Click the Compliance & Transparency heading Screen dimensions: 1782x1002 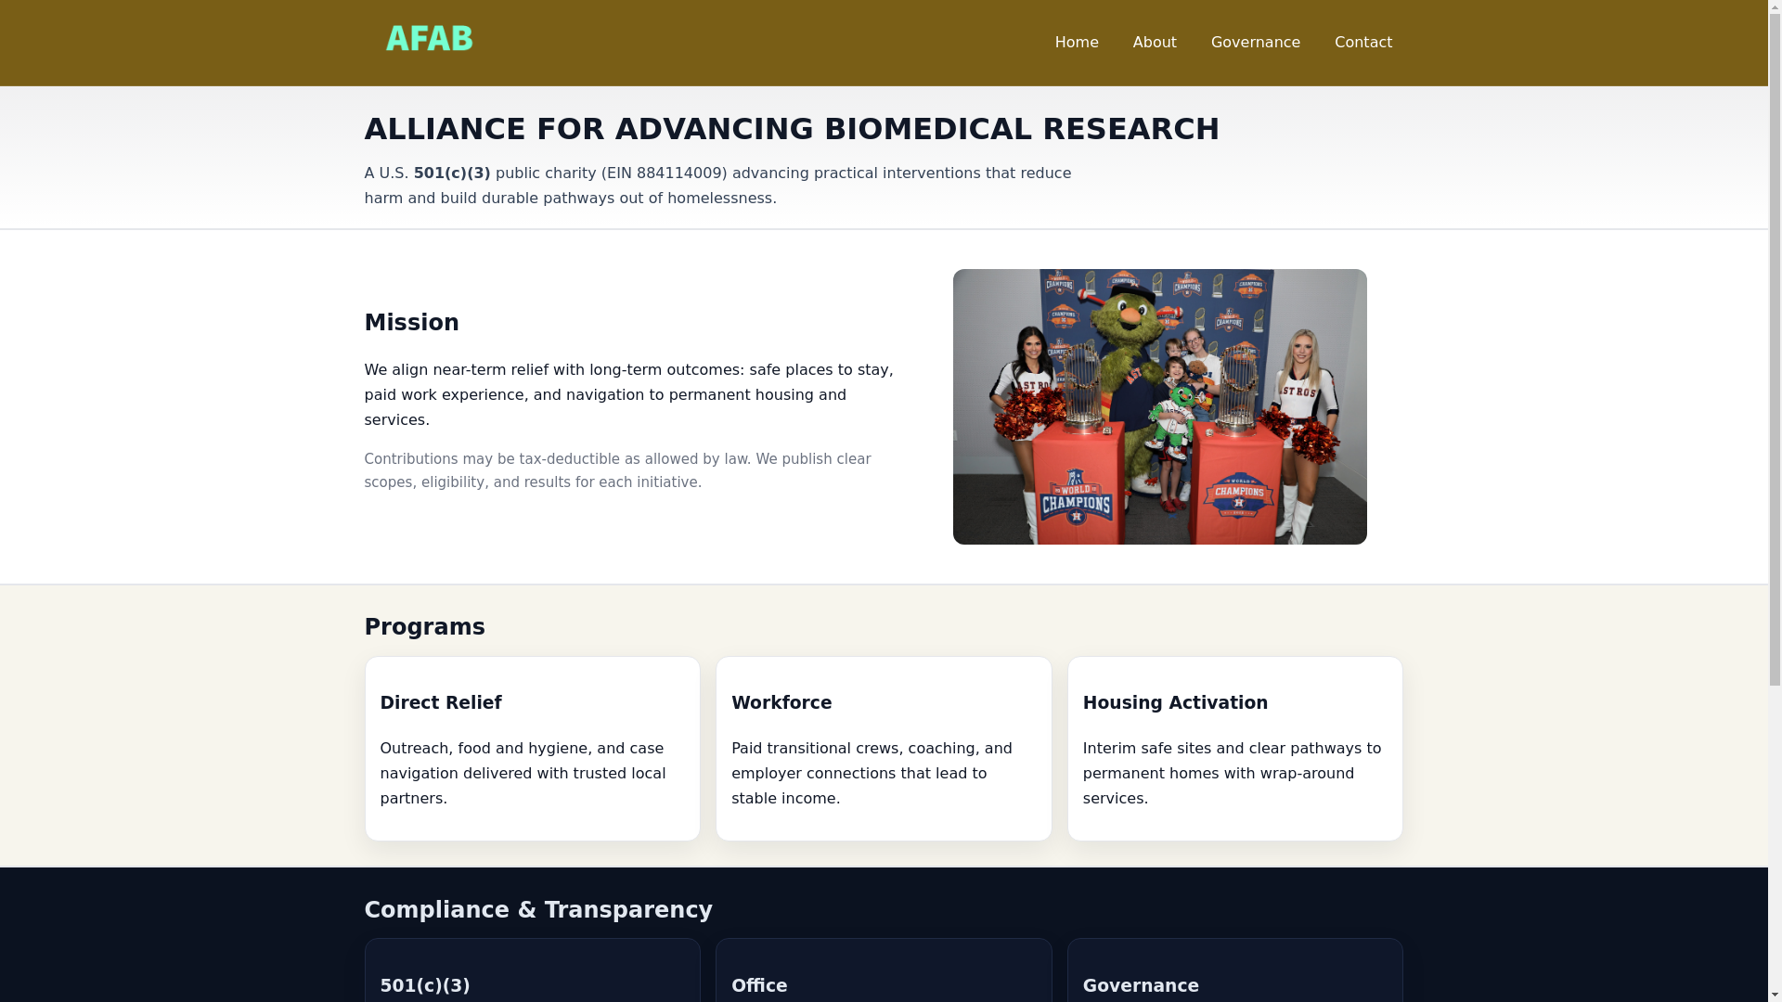[x=537, y=910]
